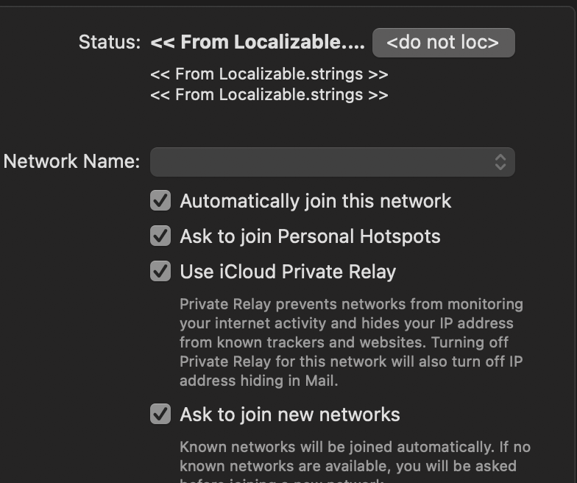This screenshot has height=483, width=577.
Task: Click the Private Relay description paragraph
Action: [x=352, y=342]
